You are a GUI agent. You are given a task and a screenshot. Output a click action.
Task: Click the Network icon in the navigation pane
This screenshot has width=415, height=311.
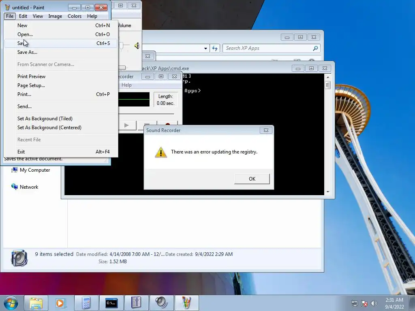pos(14,187)
